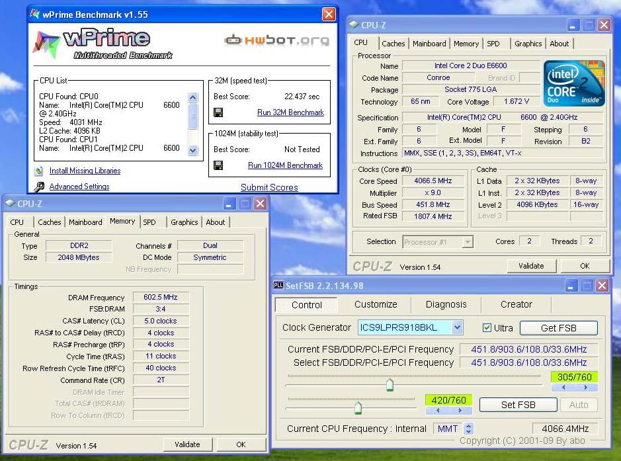Screen dimensions: 621x461
Task: Click the wPrime title bar icon
Action: tap(35, 15)
